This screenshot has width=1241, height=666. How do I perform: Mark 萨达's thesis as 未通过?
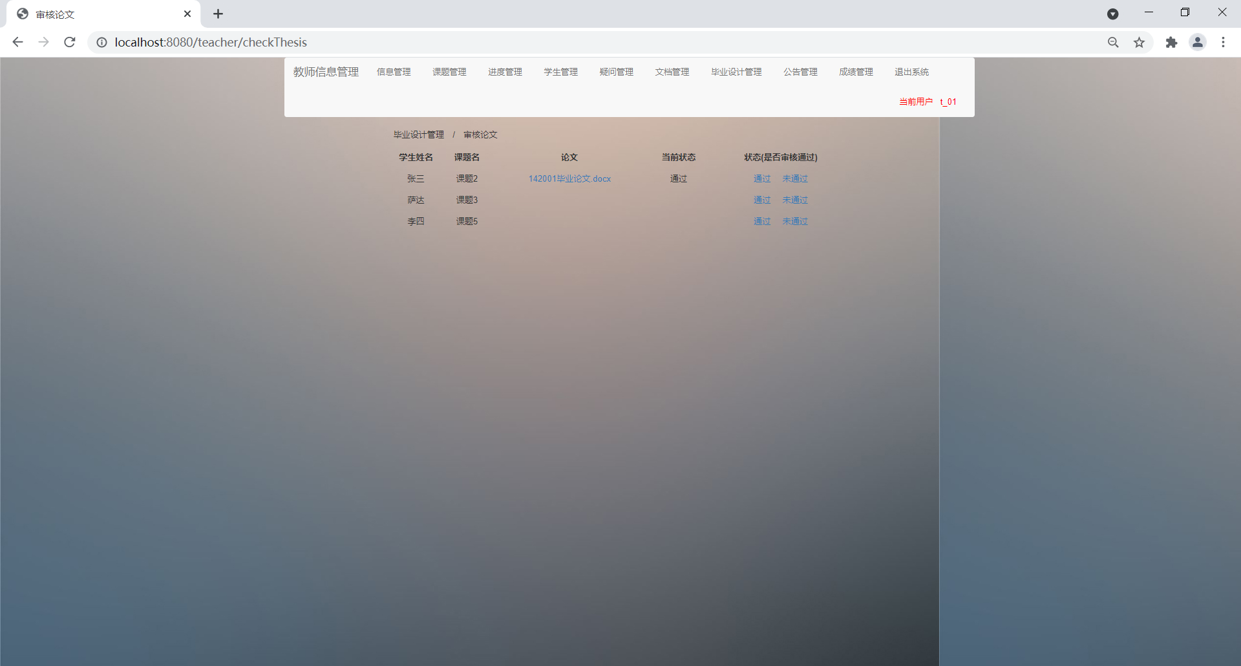click(795, 200)
